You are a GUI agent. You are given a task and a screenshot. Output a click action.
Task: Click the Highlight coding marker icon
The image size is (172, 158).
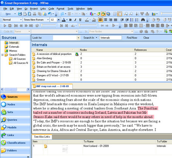[x=99, y=14]
